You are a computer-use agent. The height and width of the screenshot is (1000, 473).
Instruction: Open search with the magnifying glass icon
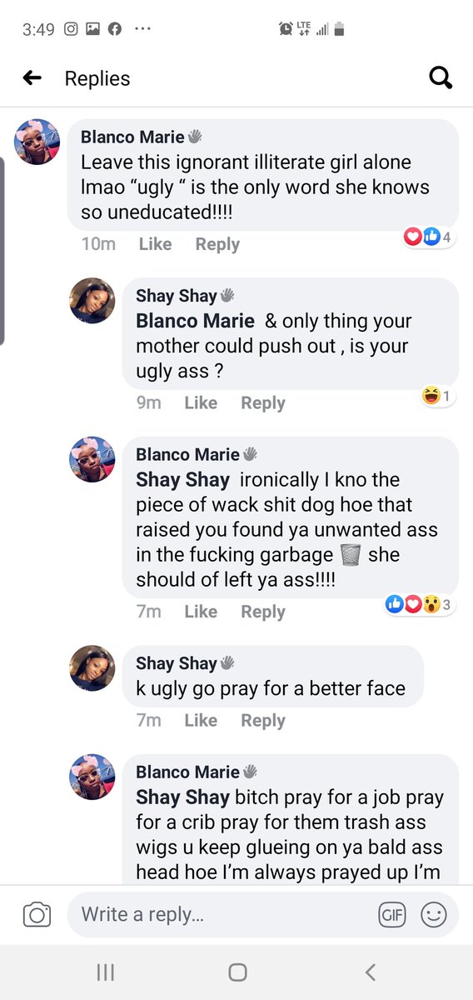coord(441,77)
